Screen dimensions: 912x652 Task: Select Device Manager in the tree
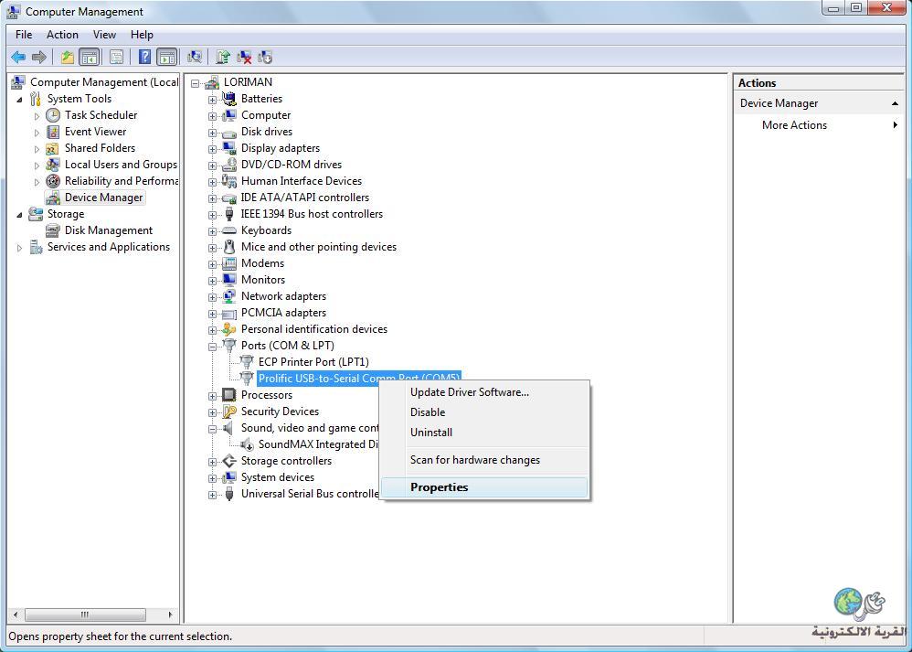103,198
